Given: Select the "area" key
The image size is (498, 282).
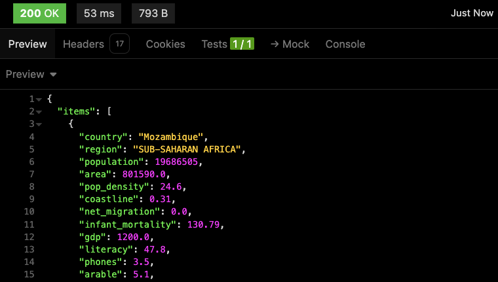Looking at the screenshot, I should [x=95, y=174].
